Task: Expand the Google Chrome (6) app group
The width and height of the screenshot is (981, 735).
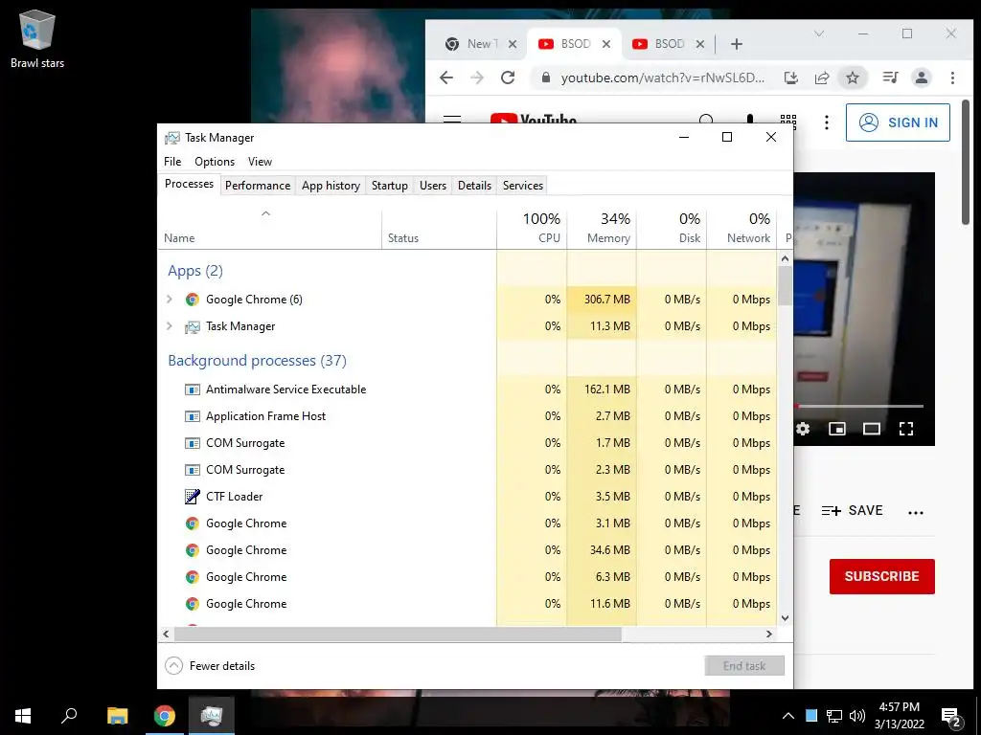Action: coord(169,300)
